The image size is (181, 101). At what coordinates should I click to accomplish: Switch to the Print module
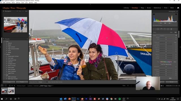point(165,8)
